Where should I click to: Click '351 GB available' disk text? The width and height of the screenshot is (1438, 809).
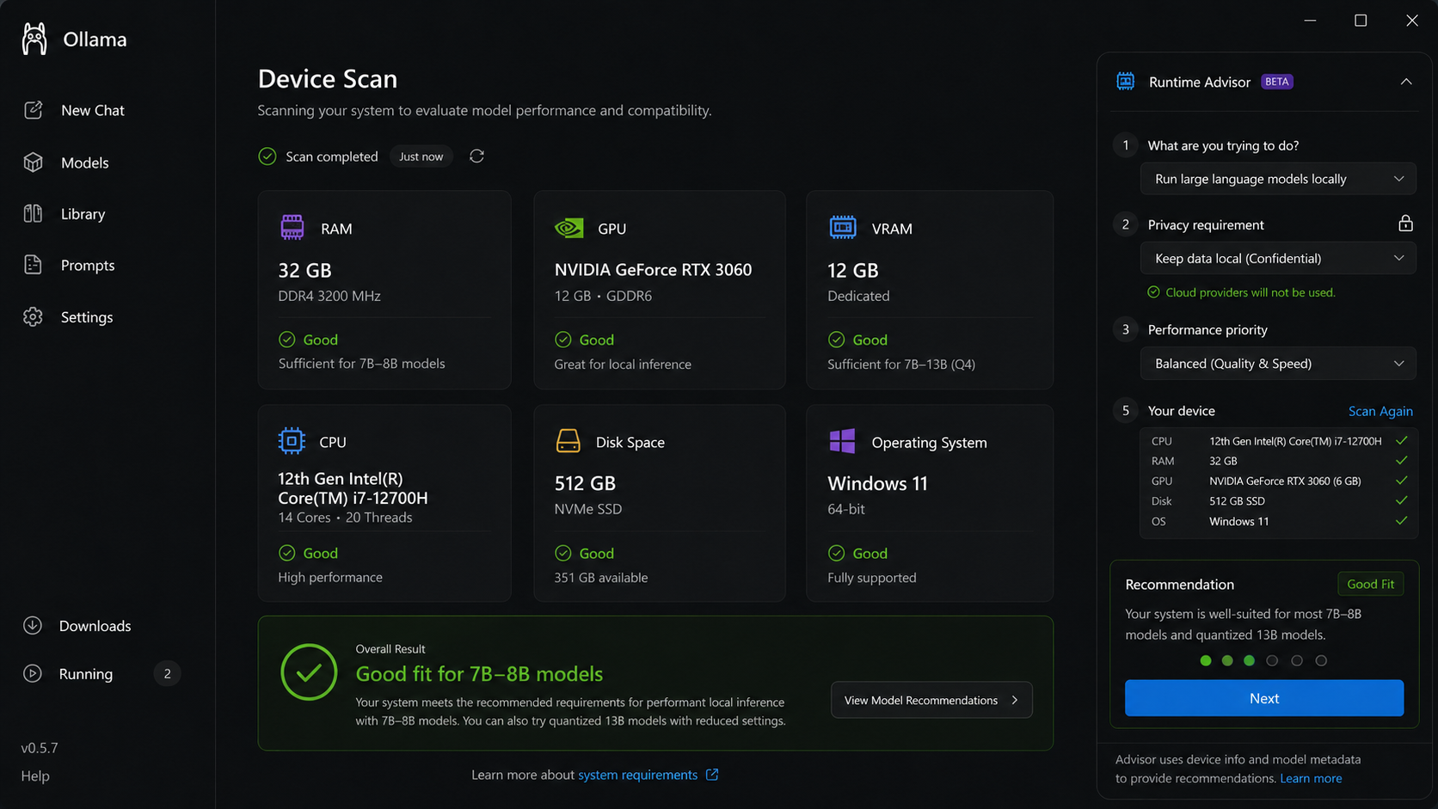(601, 578)
